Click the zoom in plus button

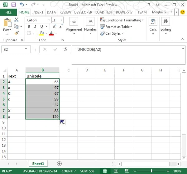point(168,171)
